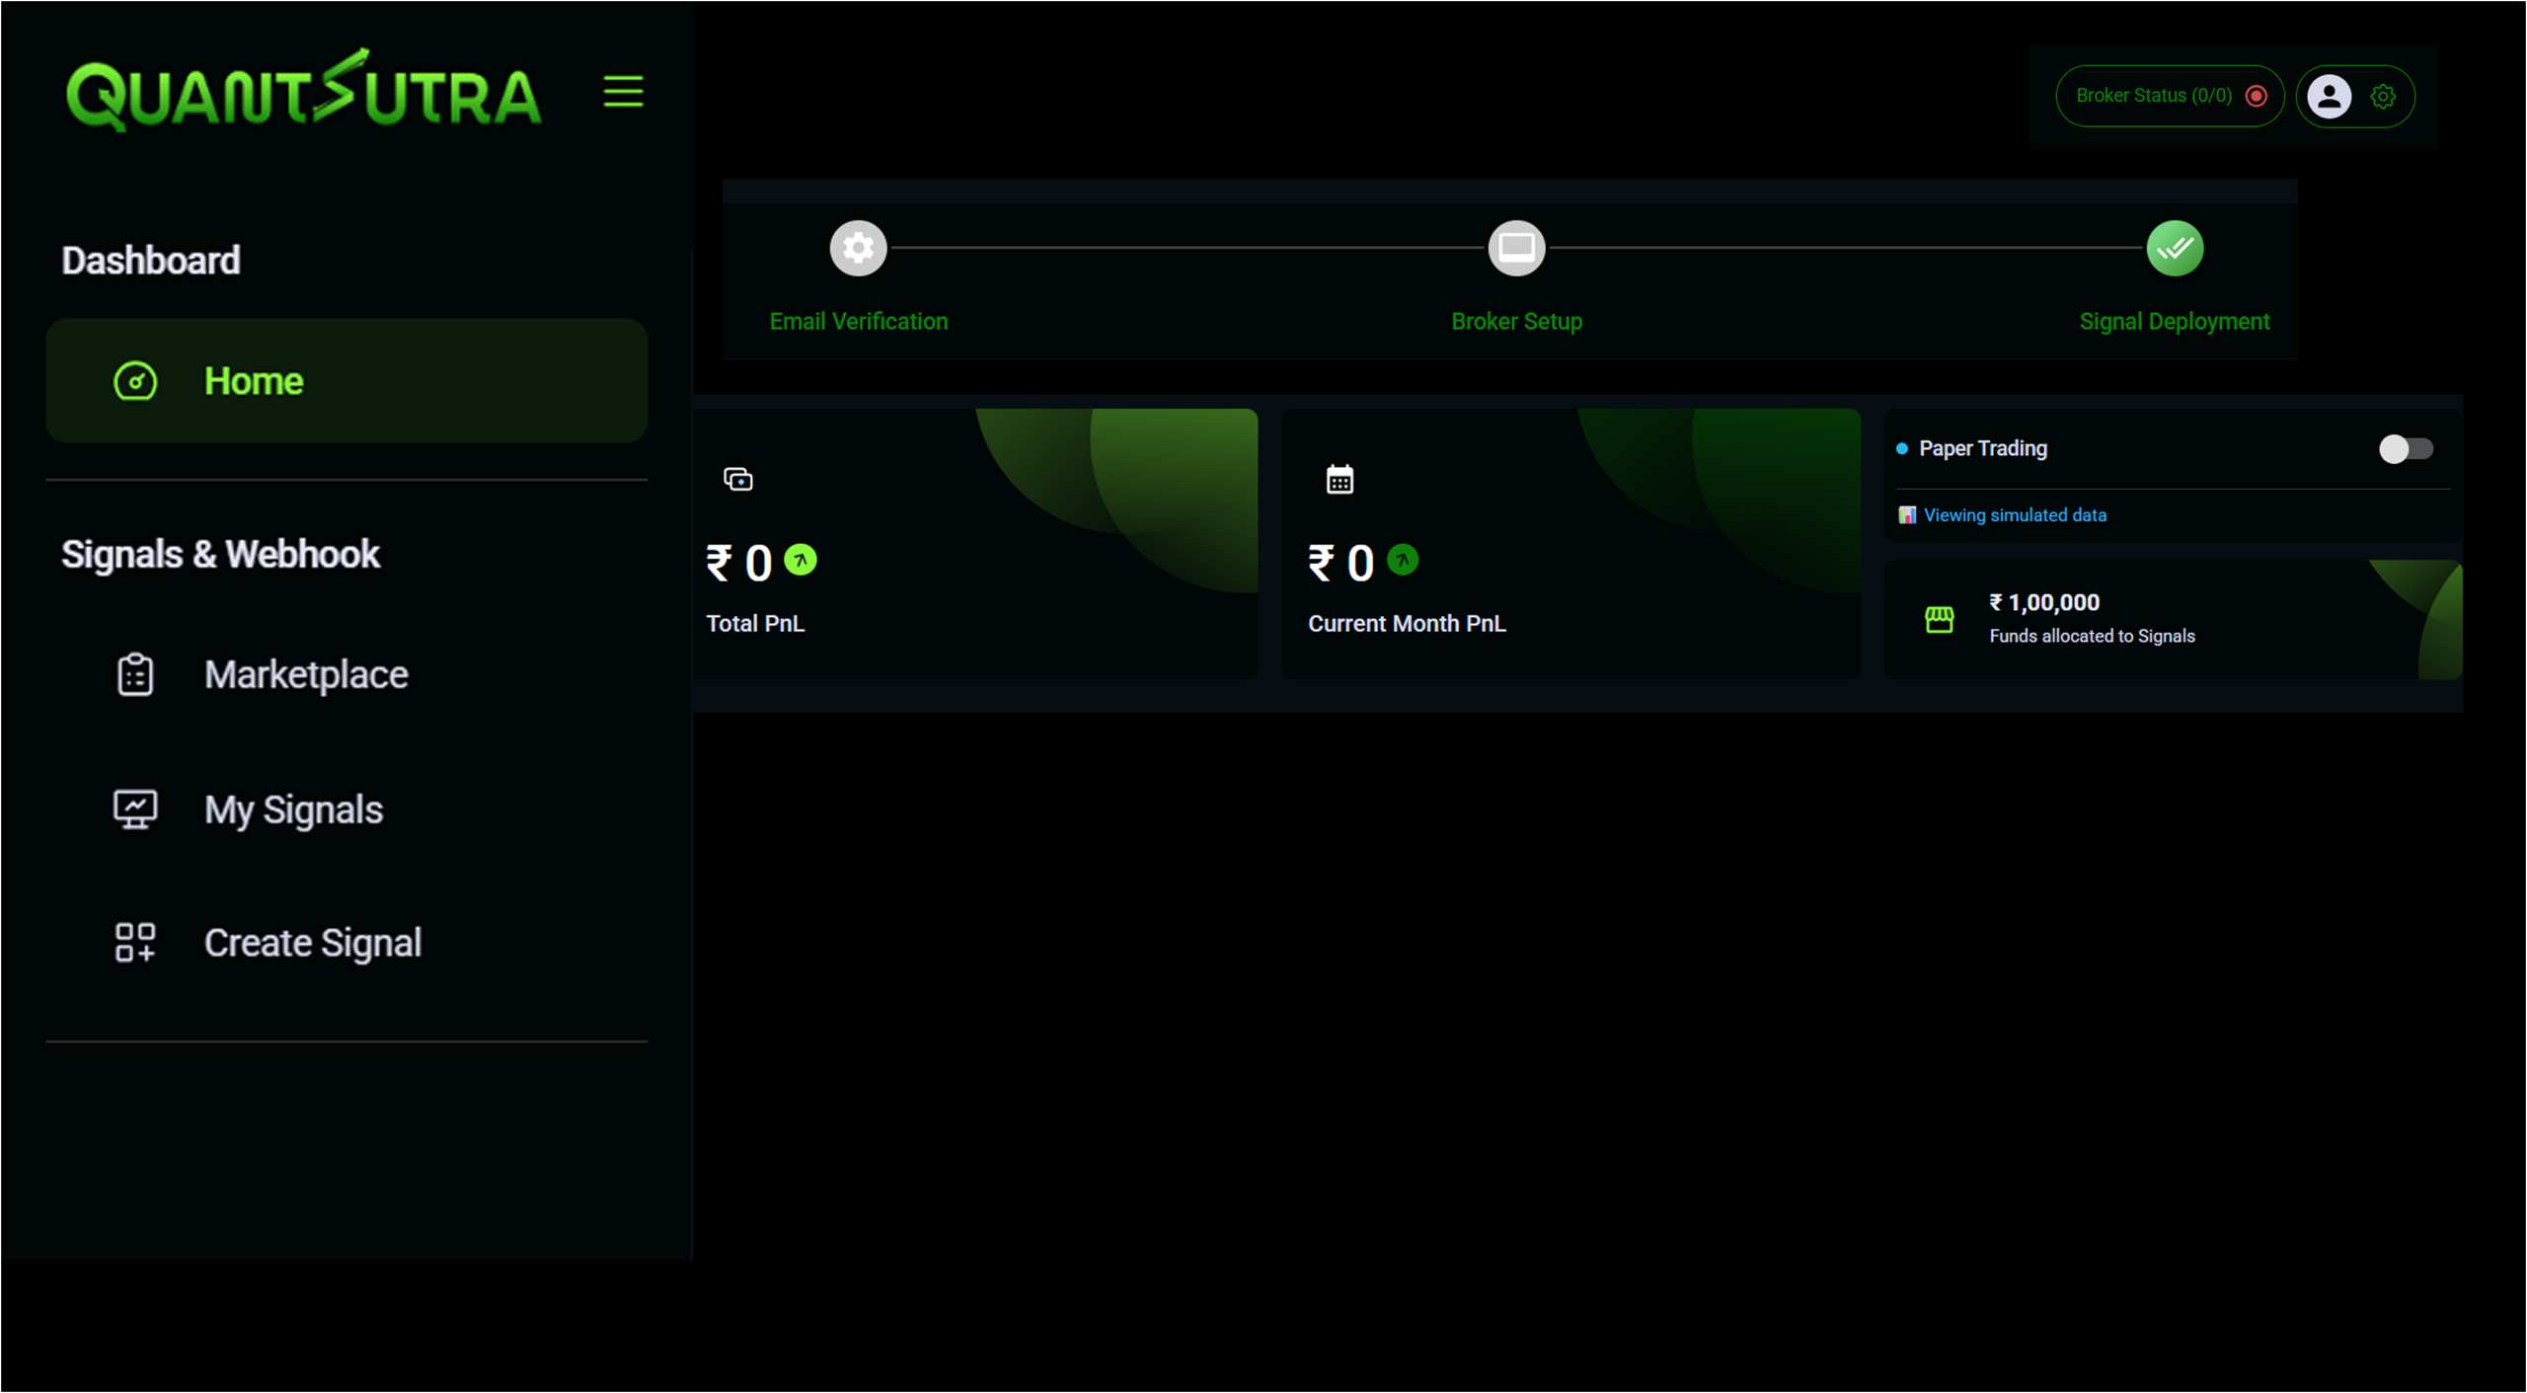Image resolution: width=2527 pixels, height=1393 pixels.
Task: Open the user profile avatar icon
Action: pos(2330,96)
